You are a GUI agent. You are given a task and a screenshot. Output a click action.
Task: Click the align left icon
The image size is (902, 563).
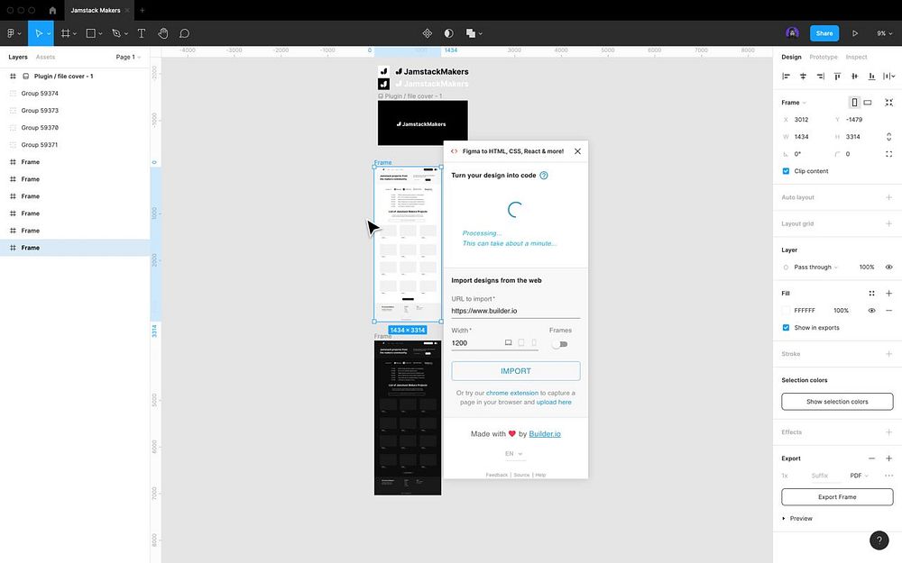click(x=786, y=76)
